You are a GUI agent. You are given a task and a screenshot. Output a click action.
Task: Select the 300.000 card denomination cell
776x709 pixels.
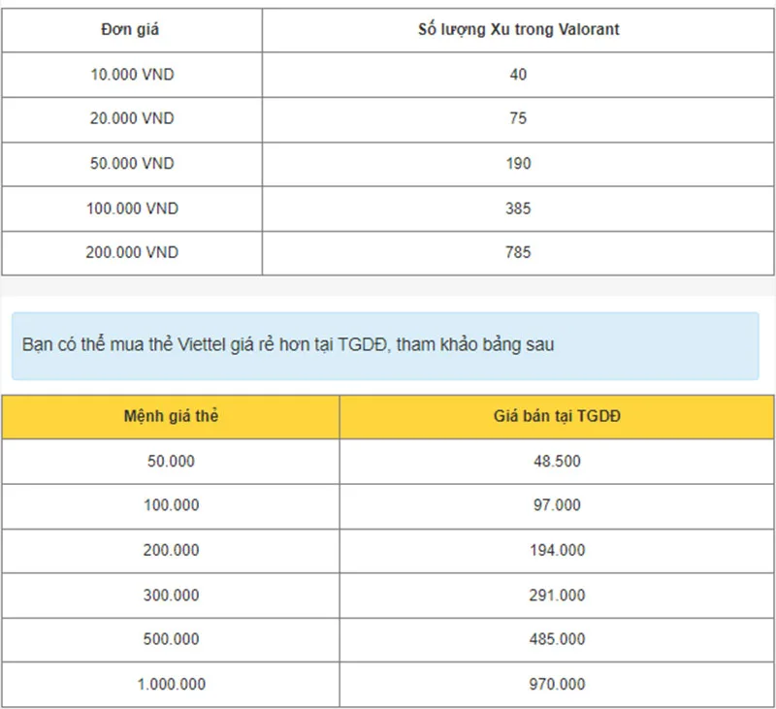tap(171, 596)
